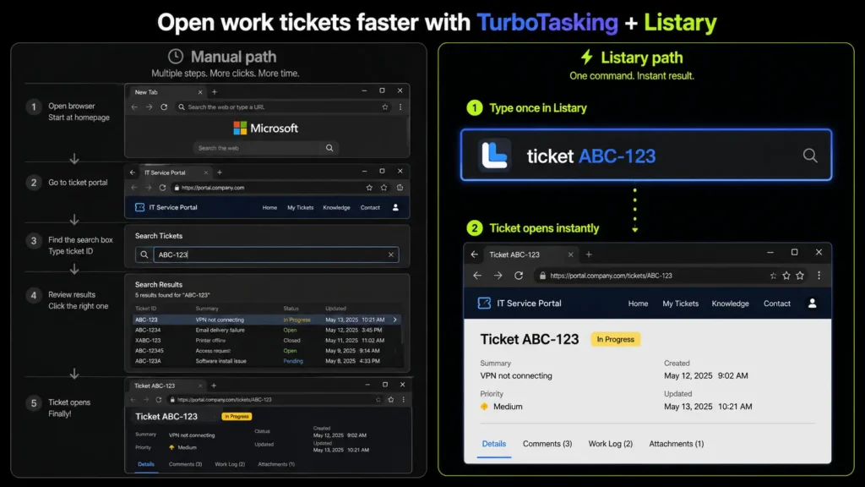Switch to Attachments (1) in the small step 5 ticket
Screen dimensions: 865x487
pyautogui.click(x=276, y=464)
